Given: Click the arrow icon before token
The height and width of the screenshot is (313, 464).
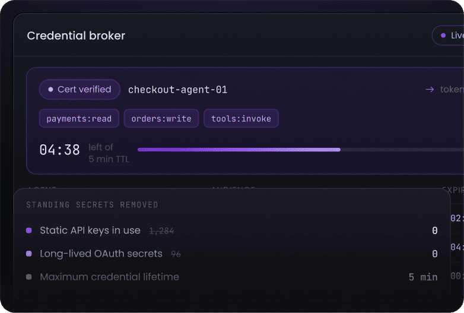Looking at the screenshot, I should pos(430,90).
